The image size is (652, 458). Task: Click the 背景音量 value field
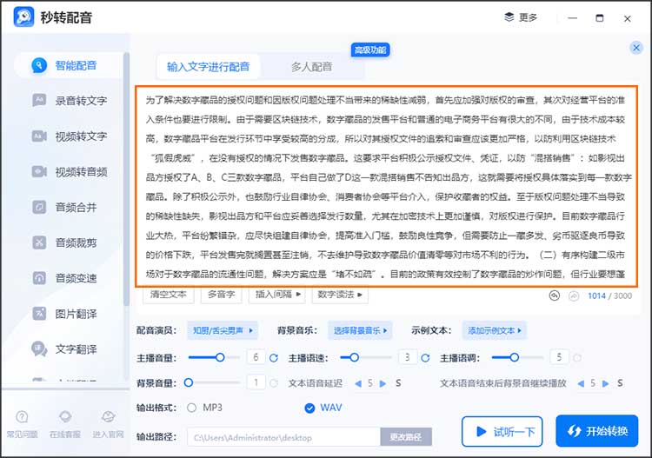(256, 382)
